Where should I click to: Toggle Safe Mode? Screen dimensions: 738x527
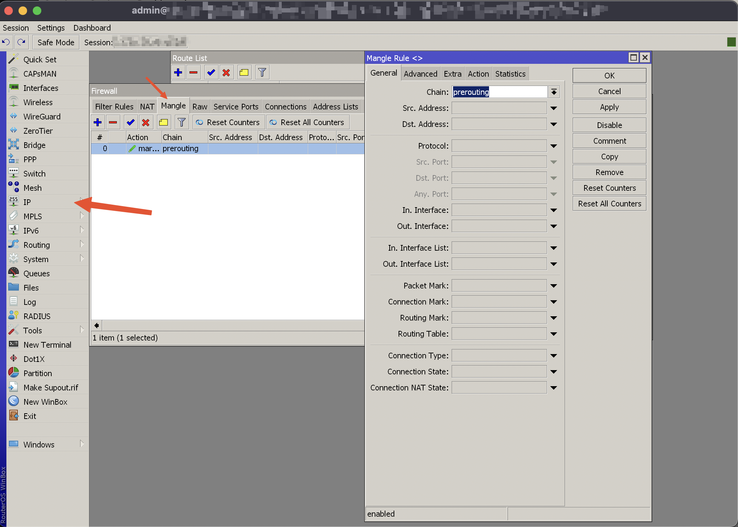tap(56, 42)
